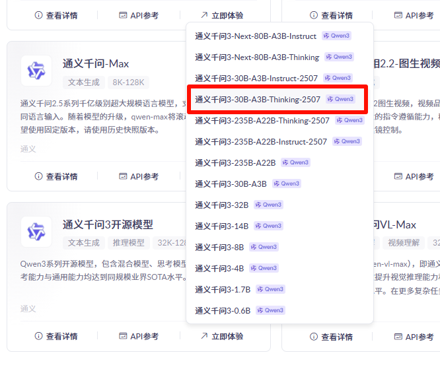Screen dimensions: 440x373
Task: Click 立即体验 in the top-left card footer
Action: click(222, 15)
